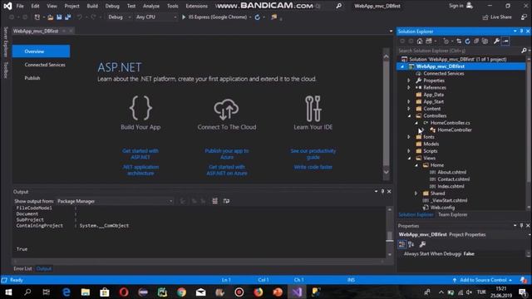532x299 pixels.
Task: Select Web.config in Solution Explorer
Action: (x=442, y=208)
